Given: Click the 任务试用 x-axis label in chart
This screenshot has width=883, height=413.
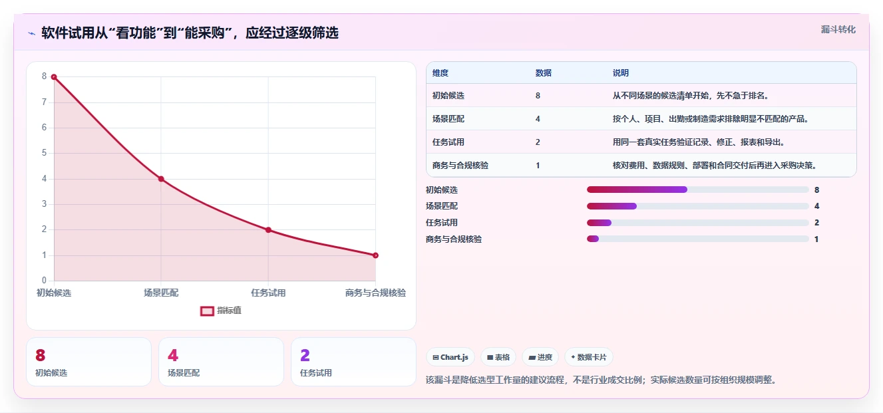Looking at the screenshot, I should tap(268, 293).
